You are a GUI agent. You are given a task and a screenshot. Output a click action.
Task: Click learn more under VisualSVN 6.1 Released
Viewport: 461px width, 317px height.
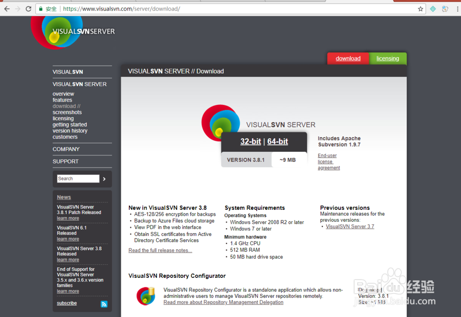[x=68, y=239]
